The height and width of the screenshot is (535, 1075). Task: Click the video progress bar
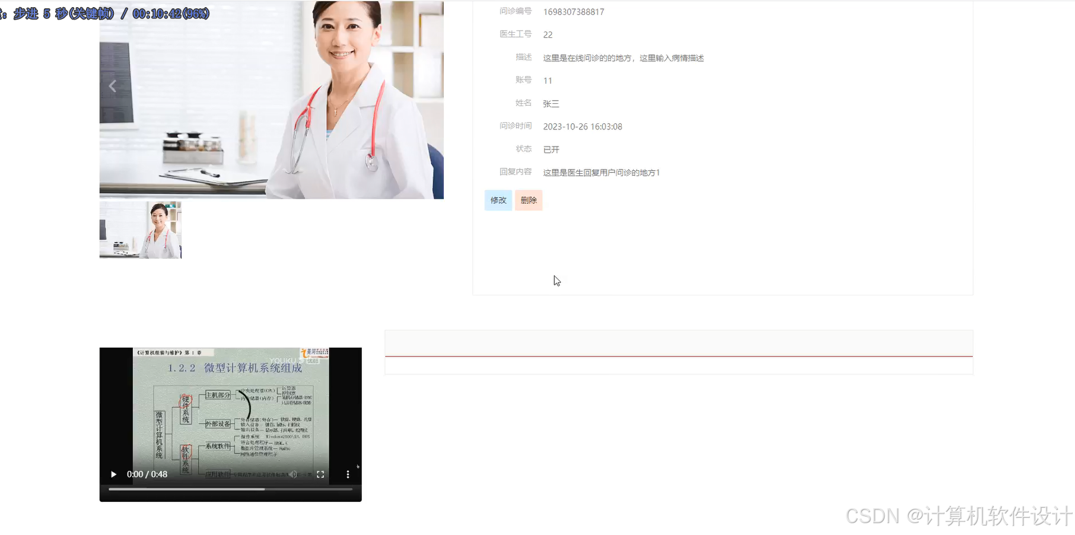pos(230,489)
